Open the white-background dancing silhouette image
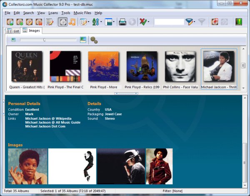 click(x=72, y=166)
